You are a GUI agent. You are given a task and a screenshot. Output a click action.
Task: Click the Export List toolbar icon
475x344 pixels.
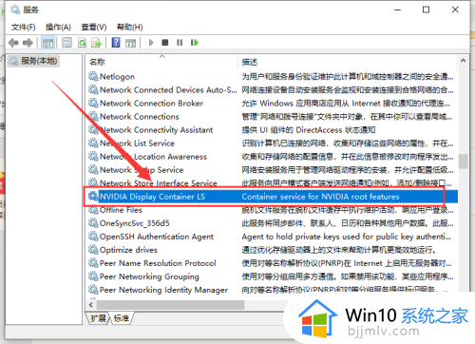[96, 43]
